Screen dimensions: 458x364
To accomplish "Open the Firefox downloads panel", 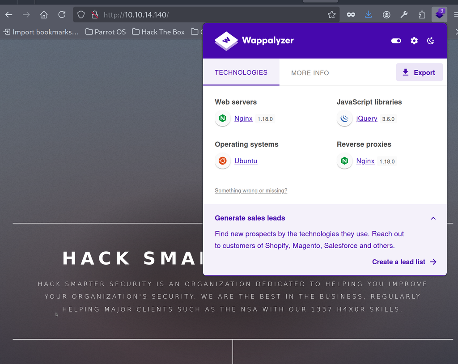I will pyautogui.click(x=369, y=15).
